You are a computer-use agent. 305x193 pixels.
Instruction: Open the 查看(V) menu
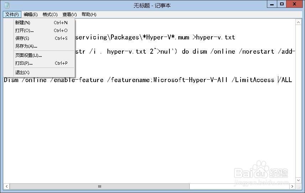coord(69,14)
